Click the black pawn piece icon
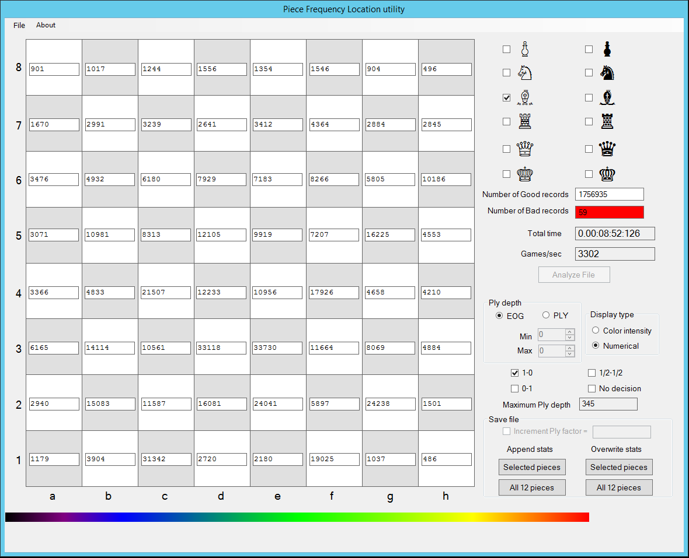This screenshot has width=689, height=558. click(x=607, y=49)
